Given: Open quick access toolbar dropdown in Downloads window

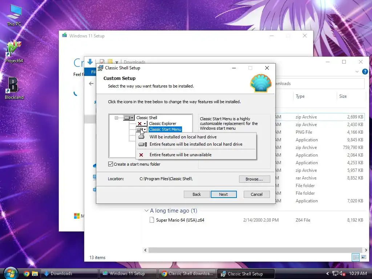Looking at the screenshot, I should (117, 62).
